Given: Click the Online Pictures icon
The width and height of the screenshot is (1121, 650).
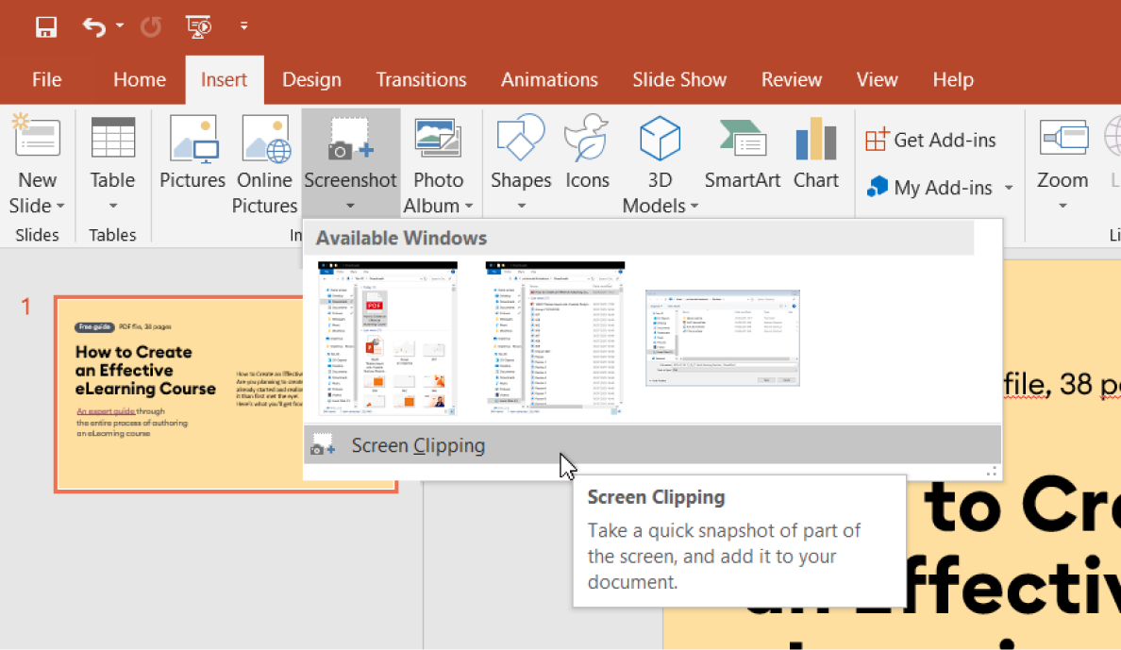Looking at the screenshot, I should (x=265, y=138).
